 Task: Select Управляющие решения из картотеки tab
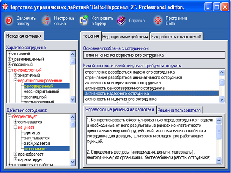(x=119, y=110)
